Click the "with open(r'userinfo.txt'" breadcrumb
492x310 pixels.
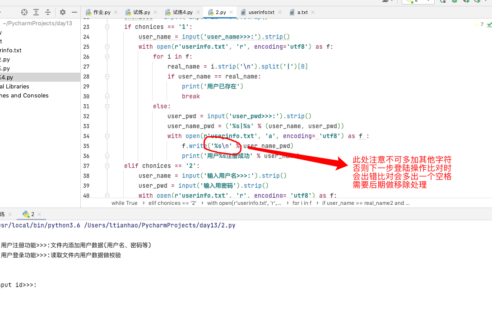point(244,203)
